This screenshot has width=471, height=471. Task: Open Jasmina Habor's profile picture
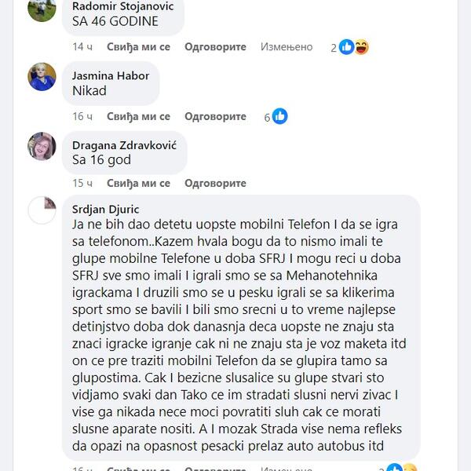pos(42,77)
